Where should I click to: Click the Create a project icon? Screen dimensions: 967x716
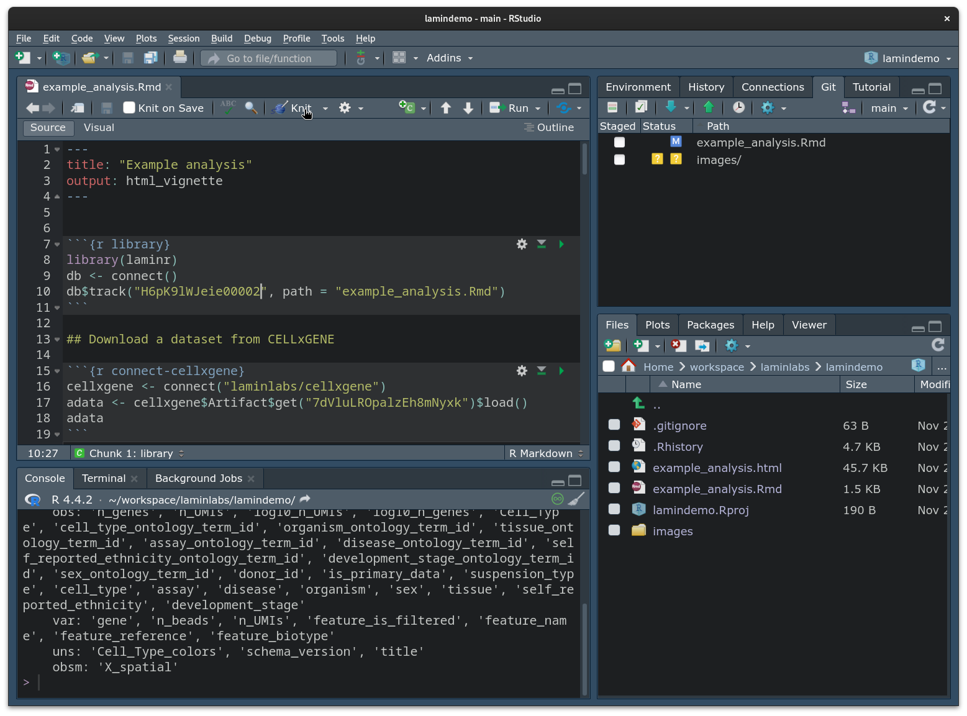pyautogui.click(x=61, y=58)
